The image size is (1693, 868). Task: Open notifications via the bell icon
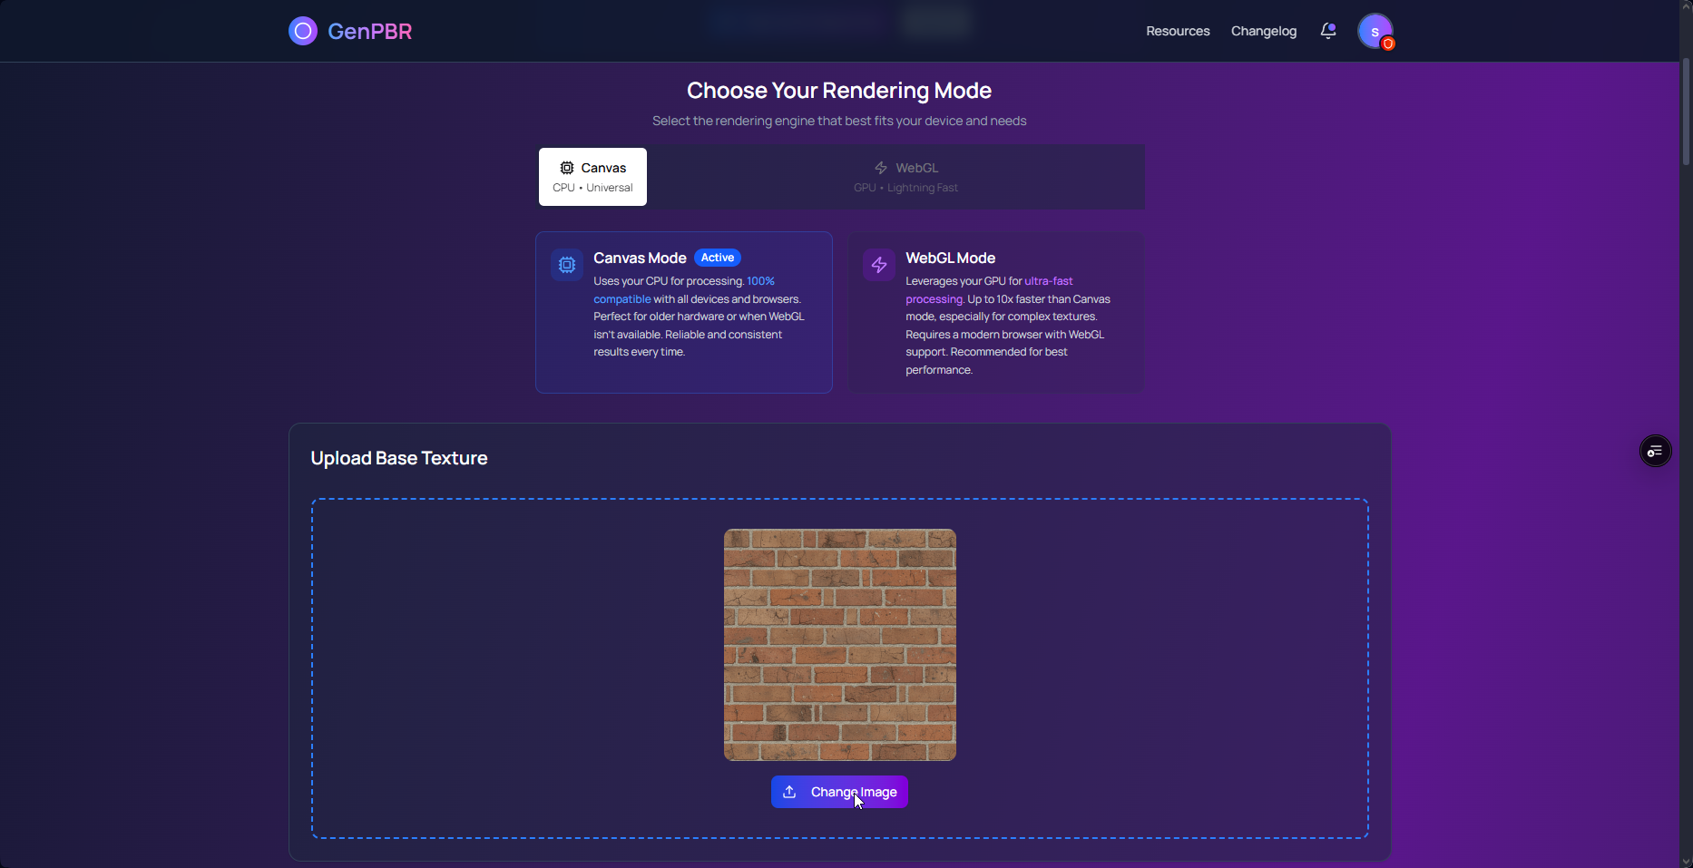pos(1328,31)
